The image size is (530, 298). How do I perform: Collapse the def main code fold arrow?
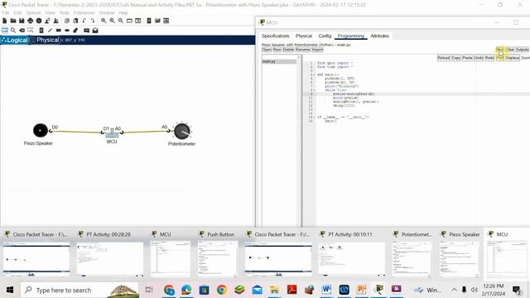(315, 74)
